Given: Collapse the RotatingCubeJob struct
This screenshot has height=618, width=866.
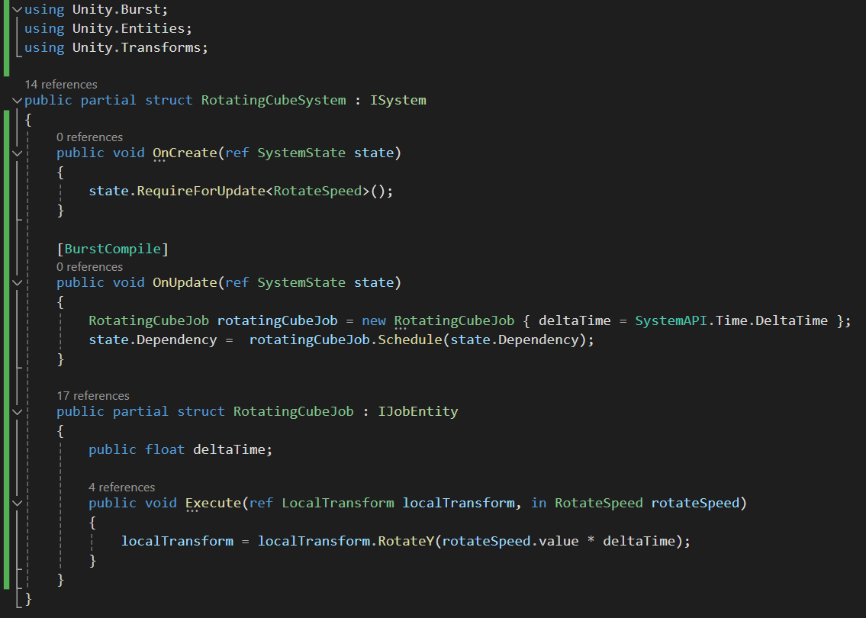Looking at the screenshot, I should (17, 412).
